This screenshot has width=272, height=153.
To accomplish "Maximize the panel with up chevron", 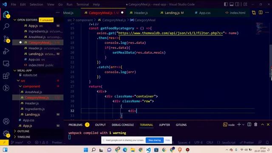I will 262,125.
